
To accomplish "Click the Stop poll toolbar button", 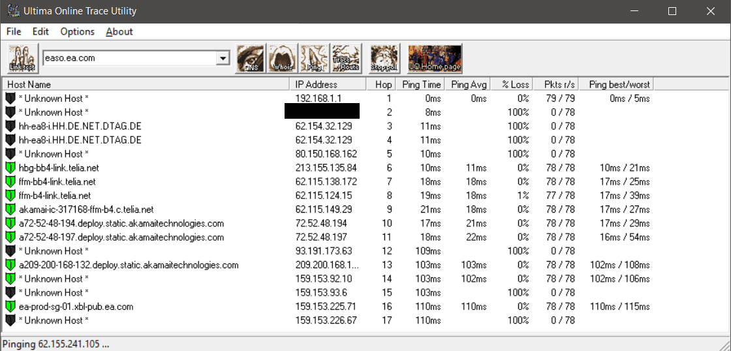I will (384, 58).
